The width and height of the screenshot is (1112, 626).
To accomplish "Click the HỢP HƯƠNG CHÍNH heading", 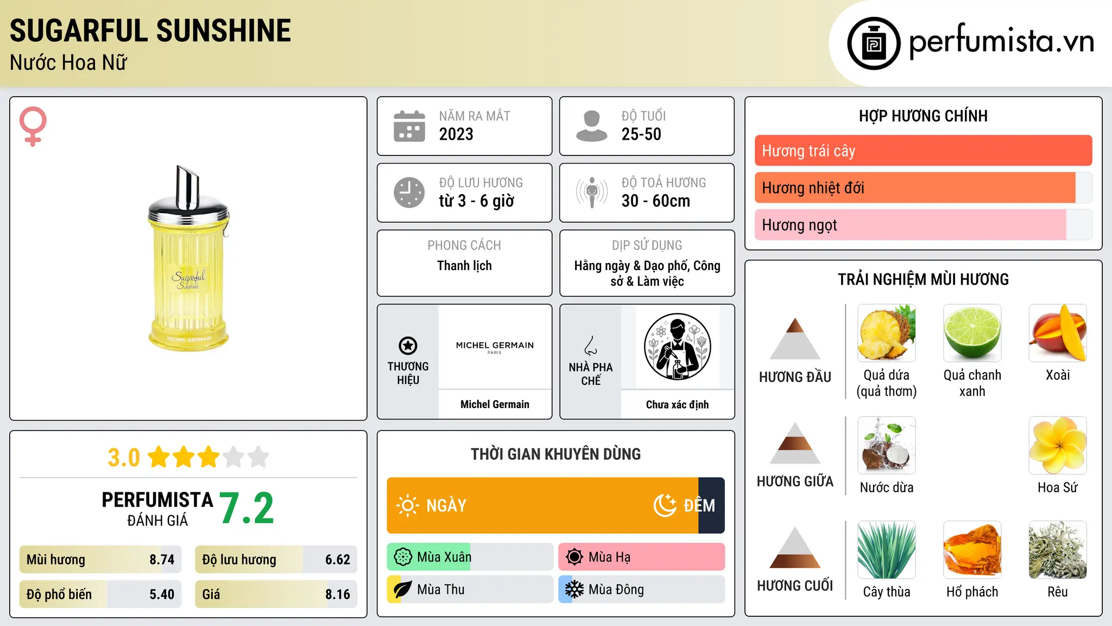I will (x=923, y=116).
